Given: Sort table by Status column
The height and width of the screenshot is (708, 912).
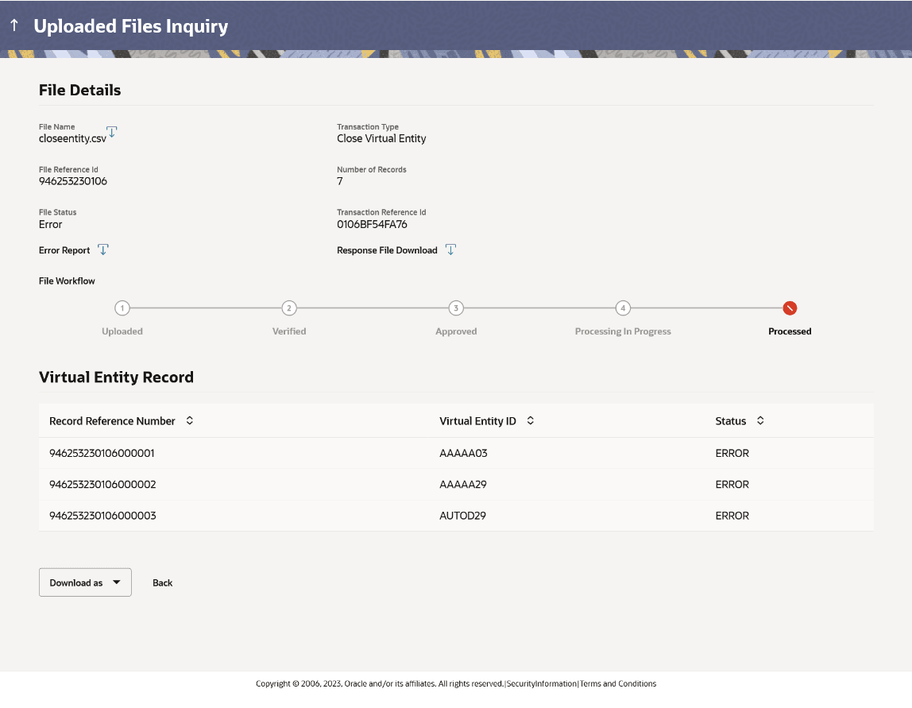Looking at the screenshot, I should click(759, 420).
